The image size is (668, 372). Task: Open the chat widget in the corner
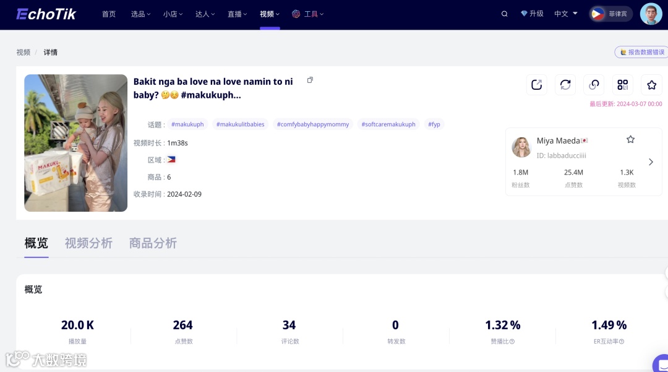click(x=662, y=364)
